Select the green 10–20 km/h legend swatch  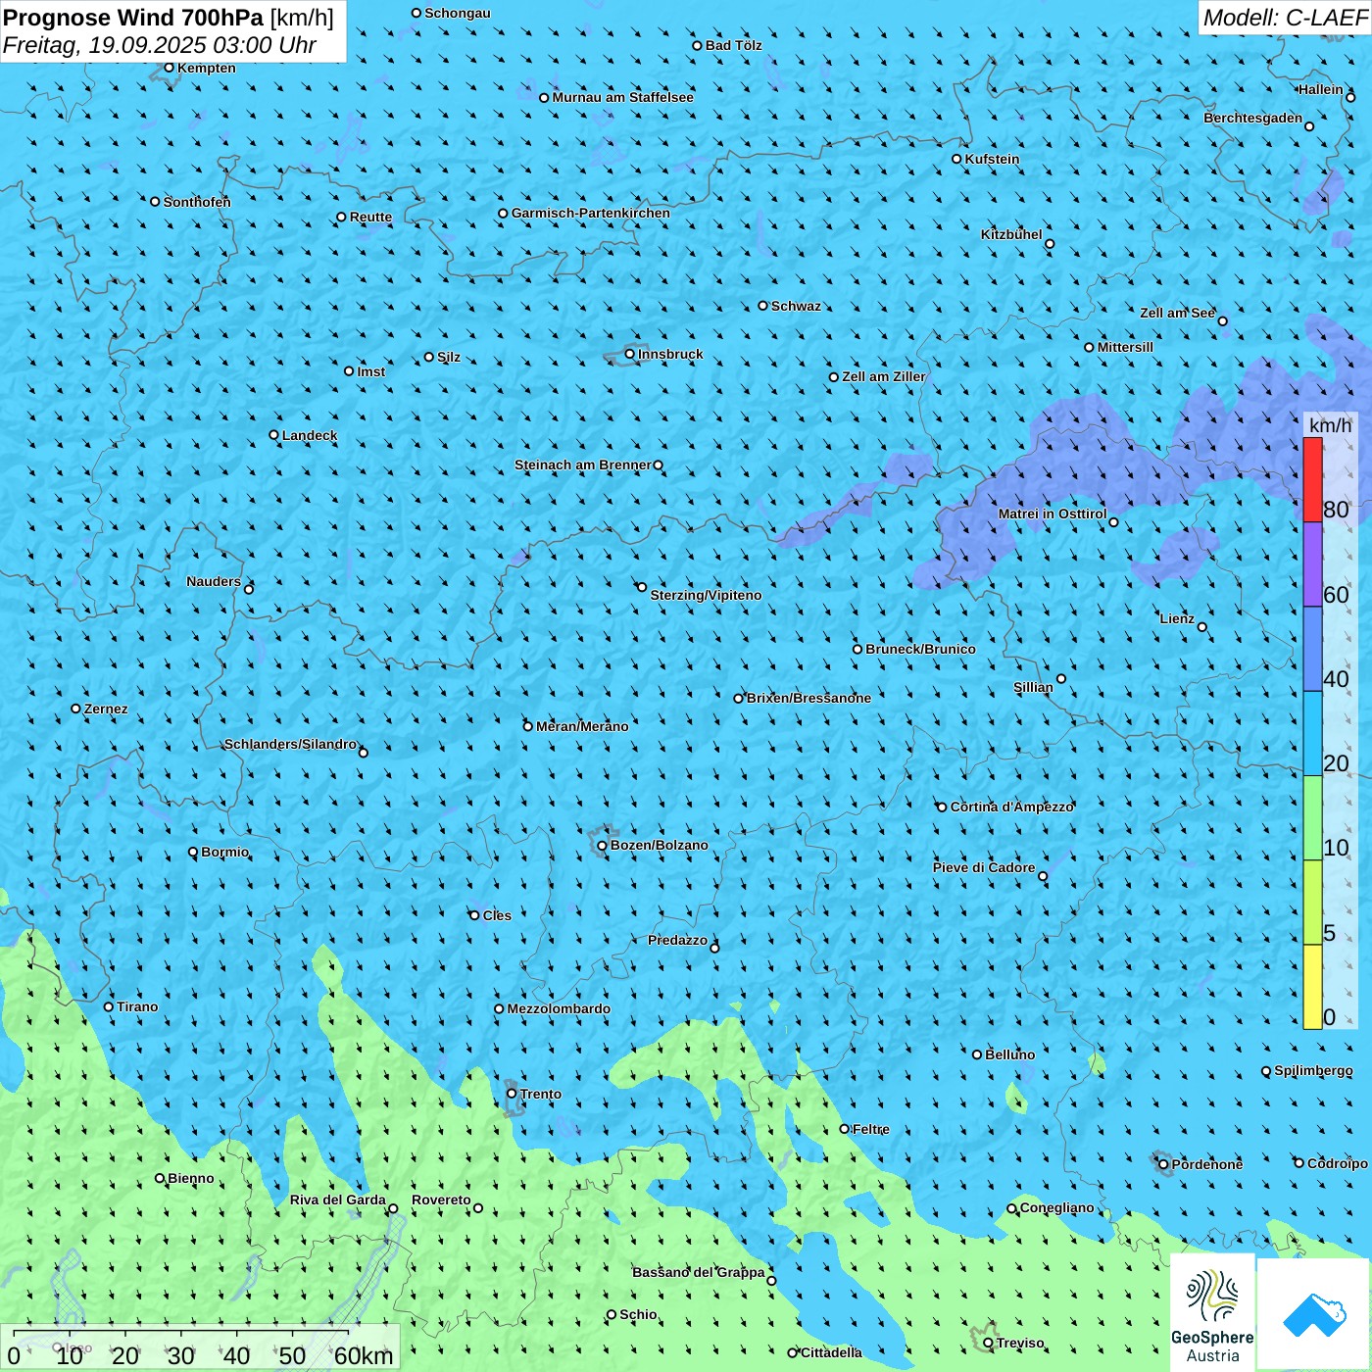point(1312,818)
